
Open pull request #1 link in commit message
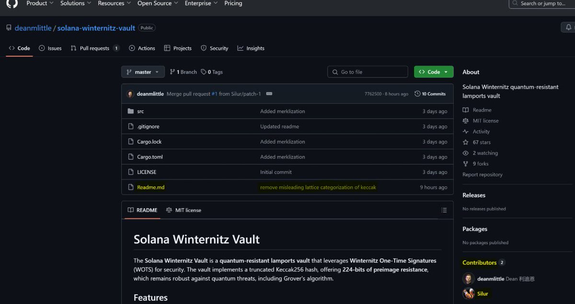click(214, 94)
